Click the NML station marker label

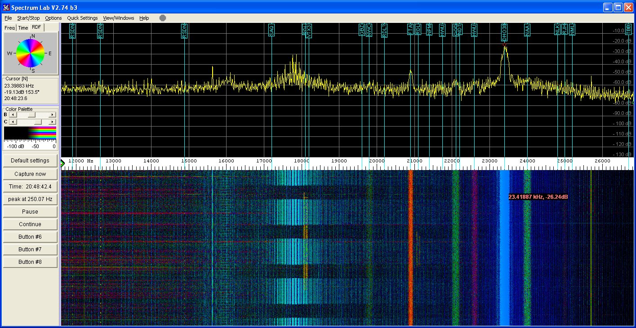572,30
